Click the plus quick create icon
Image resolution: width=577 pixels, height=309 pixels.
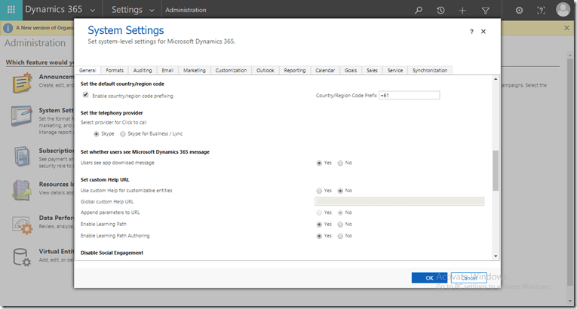462,11
